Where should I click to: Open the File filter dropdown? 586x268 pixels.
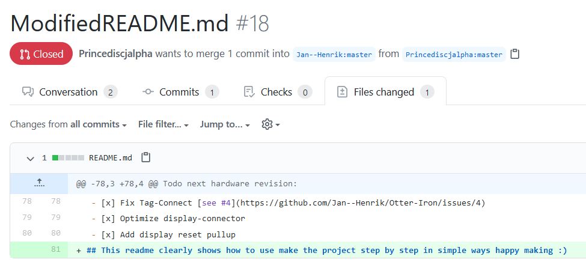163,124
